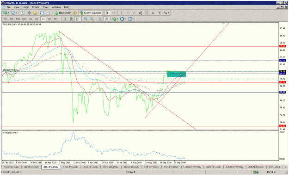Open the Market Watch window icon
The width and height of the screenshot is (289, 175).
click(x=23, y=13)
